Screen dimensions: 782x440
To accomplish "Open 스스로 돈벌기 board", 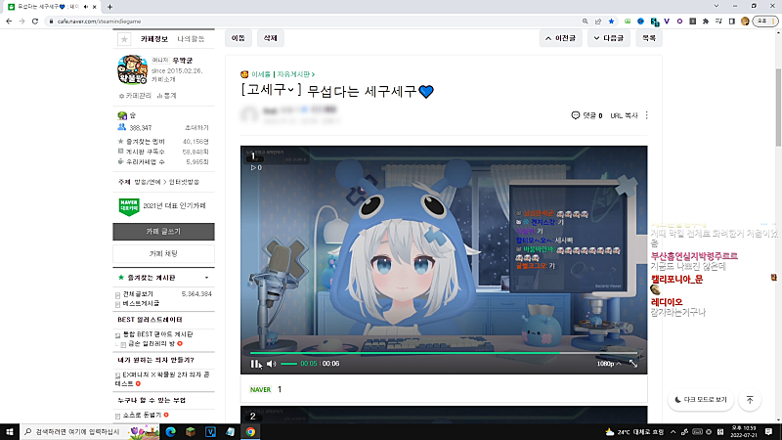I will (x=142, y=415).
